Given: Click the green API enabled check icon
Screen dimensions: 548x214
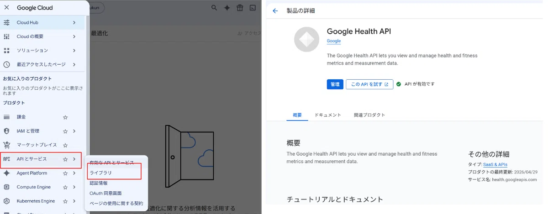Looking at the screenshot, I should pos(399,84).
